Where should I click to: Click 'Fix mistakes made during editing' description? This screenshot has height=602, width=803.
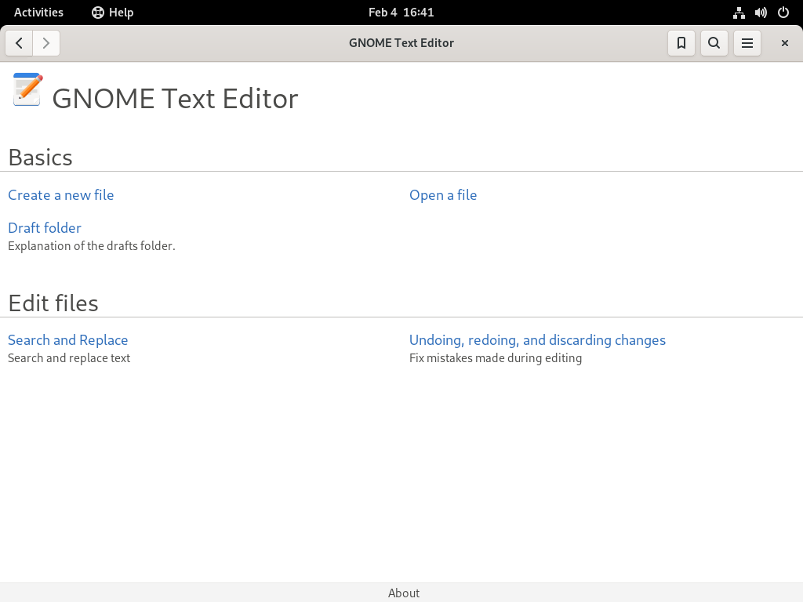click(496, 358)
